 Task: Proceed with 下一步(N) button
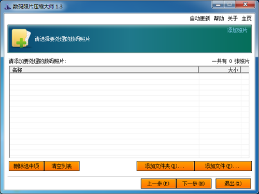[x=194, y=184]
